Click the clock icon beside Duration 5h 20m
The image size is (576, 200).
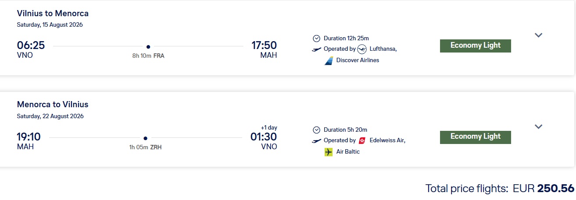[x=317, y=130]
